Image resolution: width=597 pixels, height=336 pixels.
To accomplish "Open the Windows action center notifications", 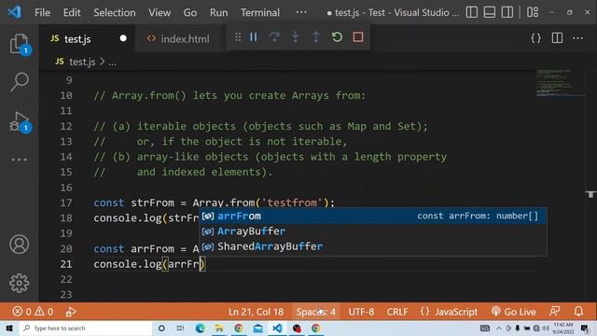I will pos(585,328).
